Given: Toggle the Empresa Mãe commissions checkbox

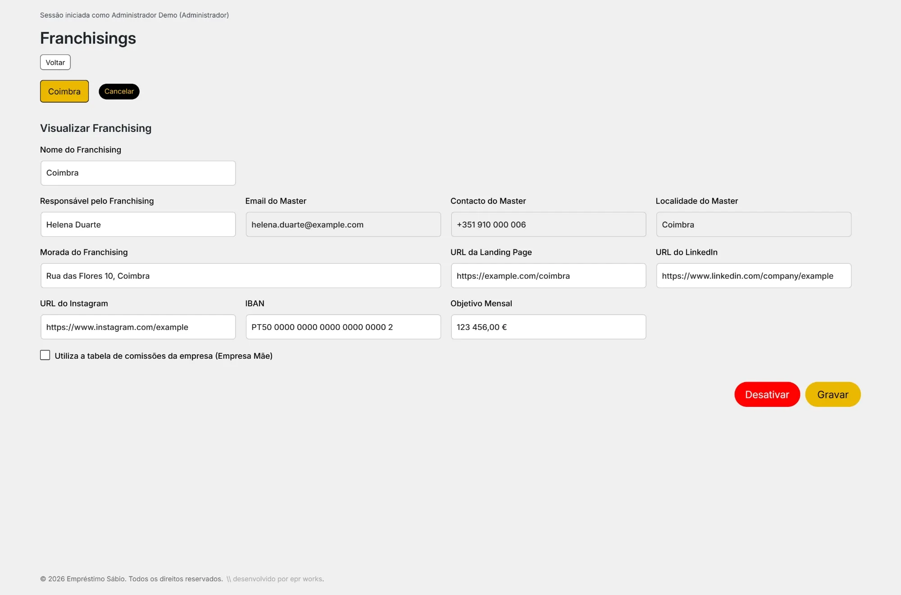Looking at the screenshot, I should pyautogui.click(x=45, y=355).
